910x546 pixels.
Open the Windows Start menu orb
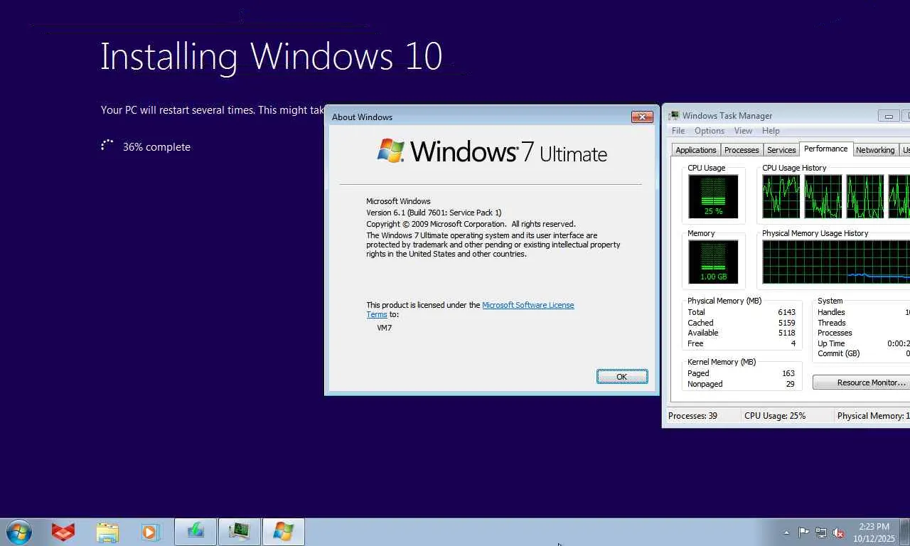pyautogui.click(x=18, y=532)
